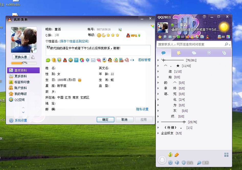
Task: Switch to group chats tab (double bubble)
Action: coord(194,53)
